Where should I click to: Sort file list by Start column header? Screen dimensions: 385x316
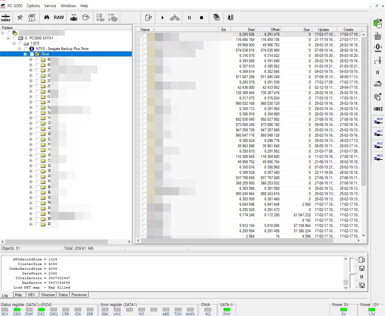(x=243, y=29)
